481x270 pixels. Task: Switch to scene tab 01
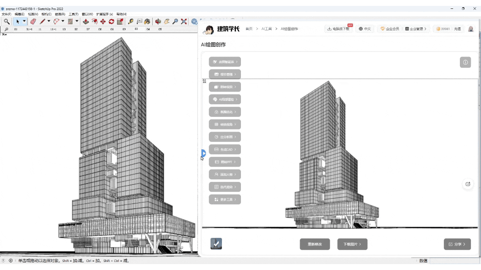tap(16, 30)
